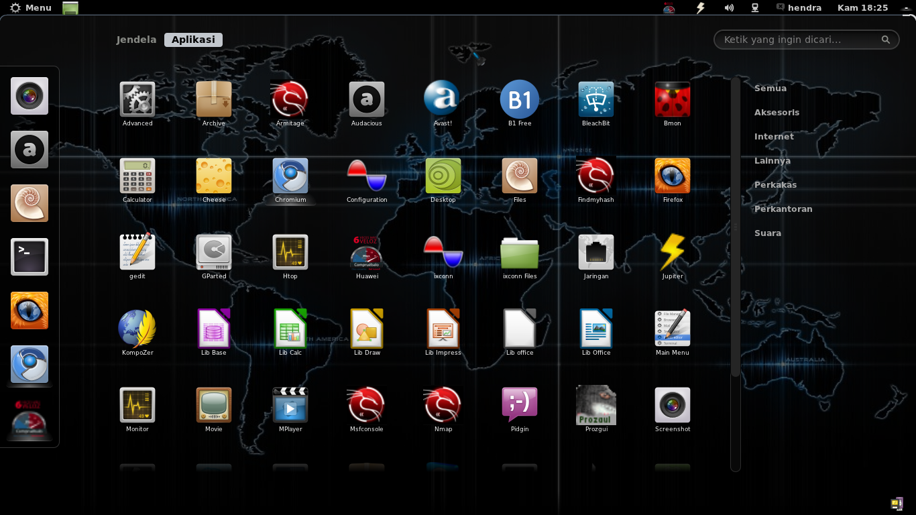Open Jaringan network settings
The image size is (916, 515).
pos(596,252)
